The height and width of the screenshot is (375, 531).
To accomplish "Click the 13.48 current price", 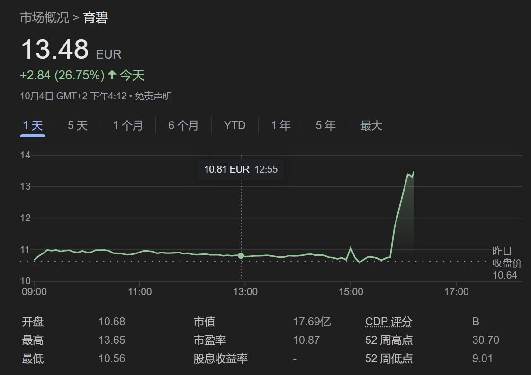I will (55, 49).
